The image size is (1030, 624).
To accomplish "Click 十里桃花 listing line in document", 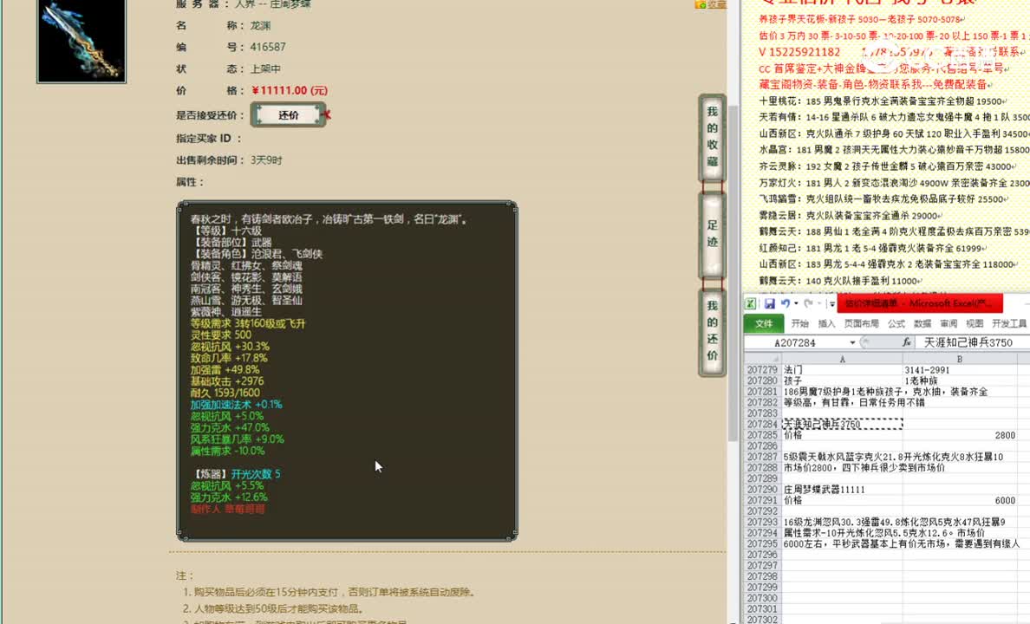I will [883, 101].
